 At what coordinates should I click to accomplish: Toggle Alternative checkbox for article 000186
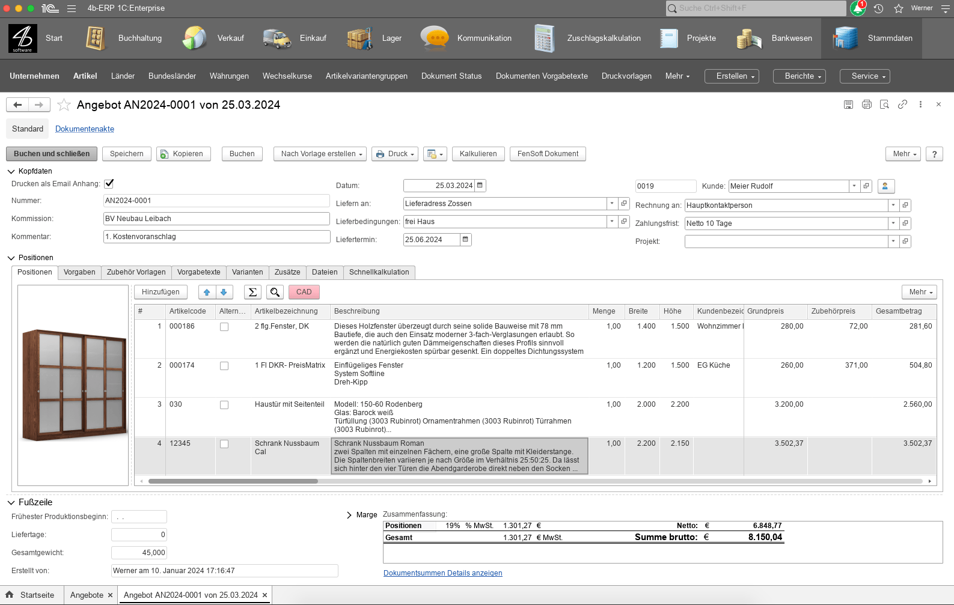[x=224, y=327]
